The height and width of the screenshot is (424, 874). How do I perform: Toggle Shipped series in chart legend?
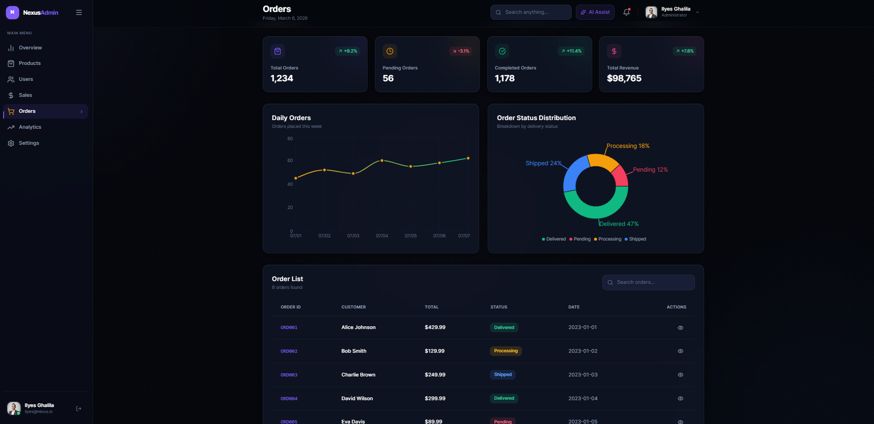[x=635, y=239]
